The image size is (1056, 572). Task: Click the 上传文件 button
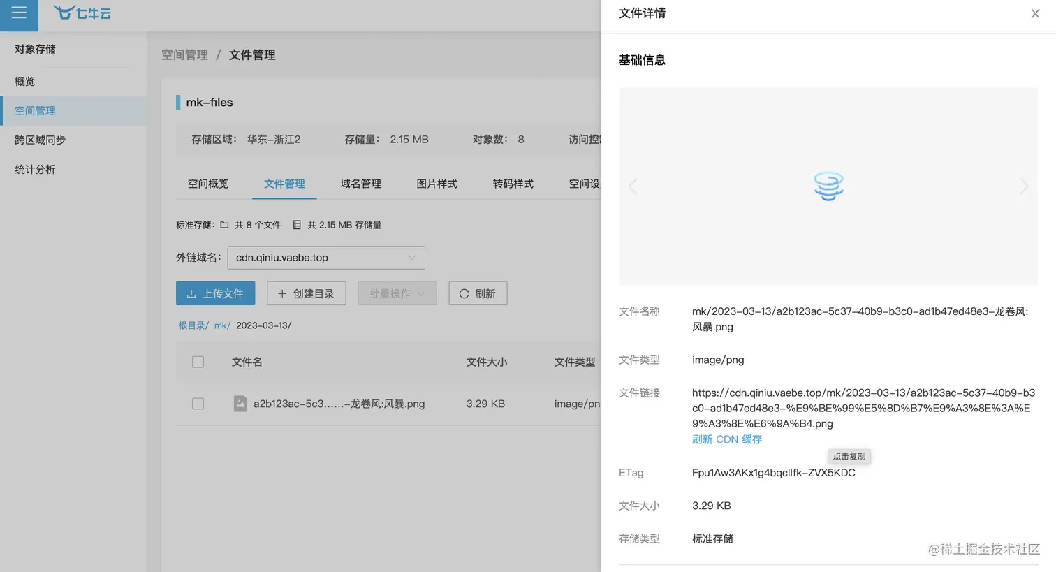[215, 293]
